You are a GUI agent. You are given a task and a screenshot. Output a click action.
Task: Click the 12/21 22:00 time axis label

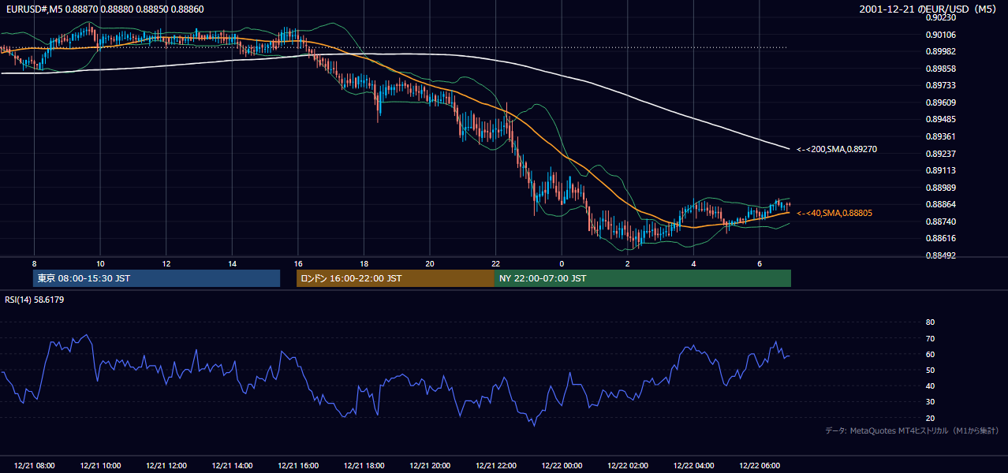[x=495, y=466]
